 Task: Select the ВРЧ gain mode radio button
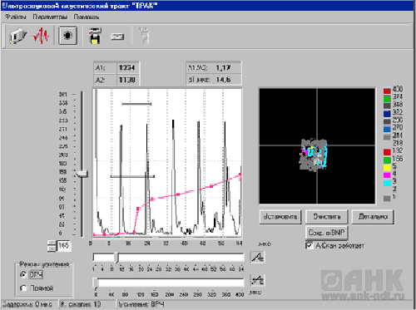(x=23, y=274)
